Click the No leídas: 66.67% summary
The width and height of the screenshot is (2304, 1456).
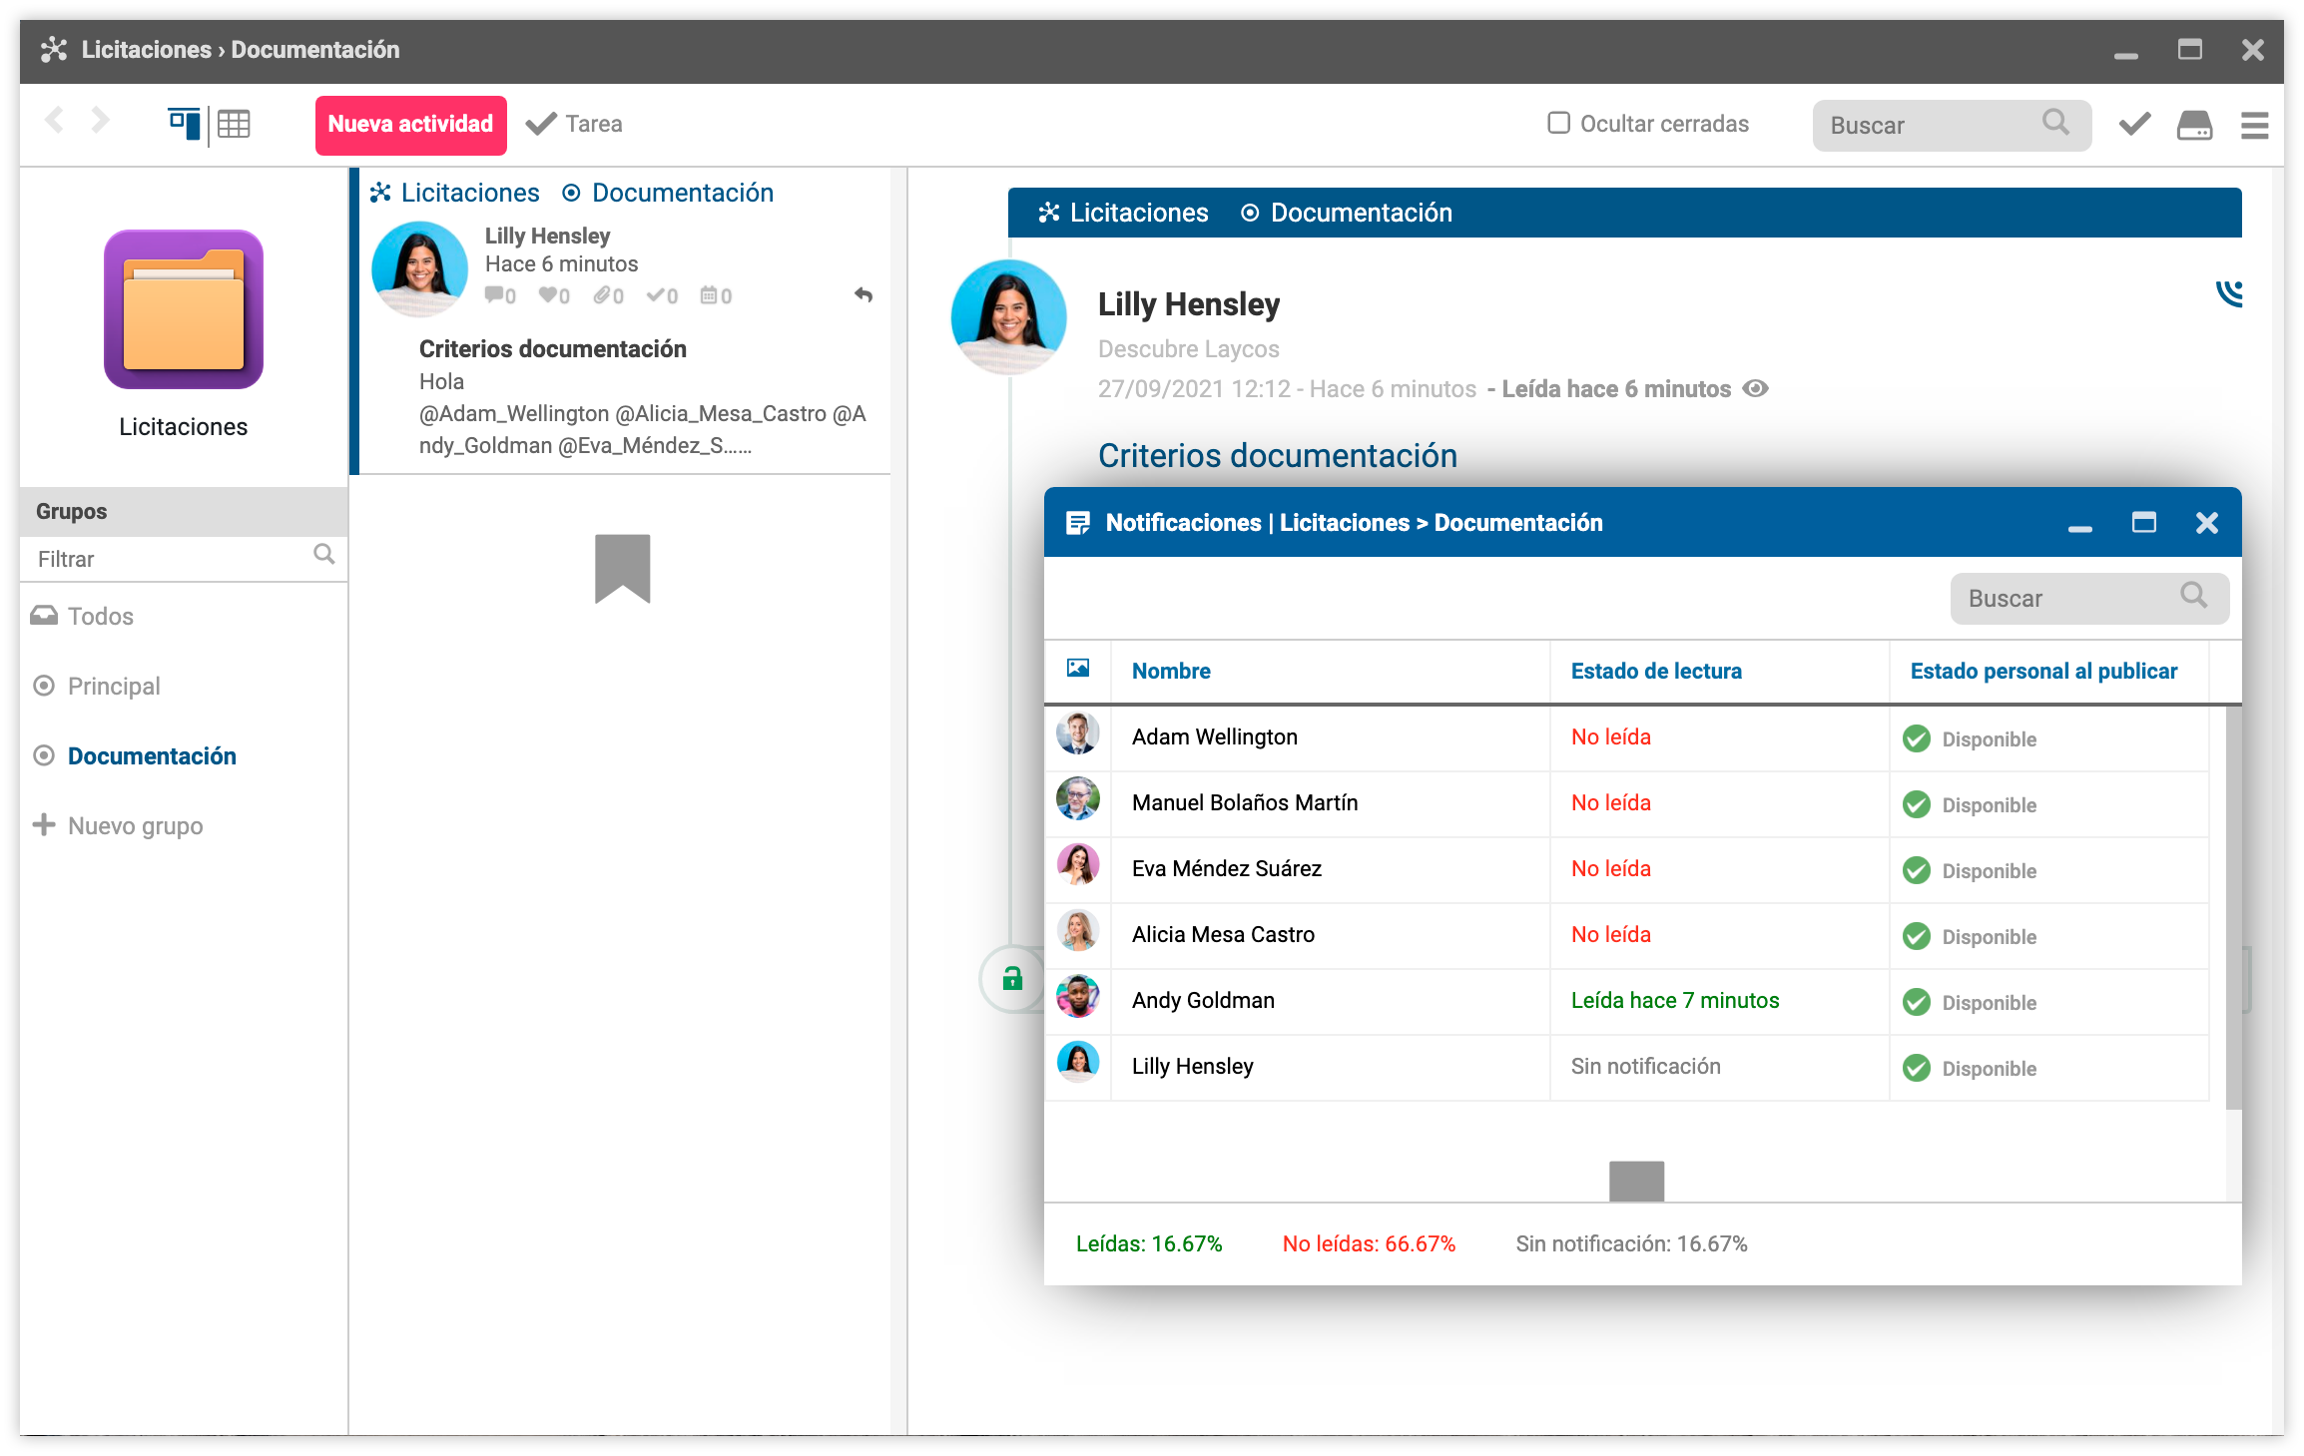tap(1369, 1243)
